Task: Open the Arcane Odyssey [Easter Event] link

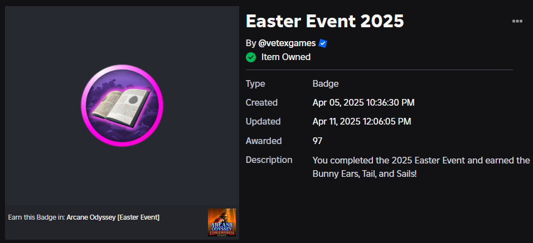Action: (x=113, y=217)
